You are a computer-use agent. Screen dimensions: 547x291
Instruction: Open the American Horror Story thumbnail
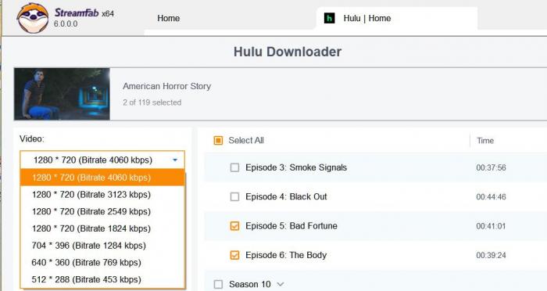tap(62, 94)
